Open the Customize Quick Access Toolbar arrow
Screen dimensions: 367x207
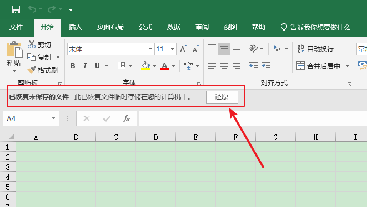[x=71, y=9]
